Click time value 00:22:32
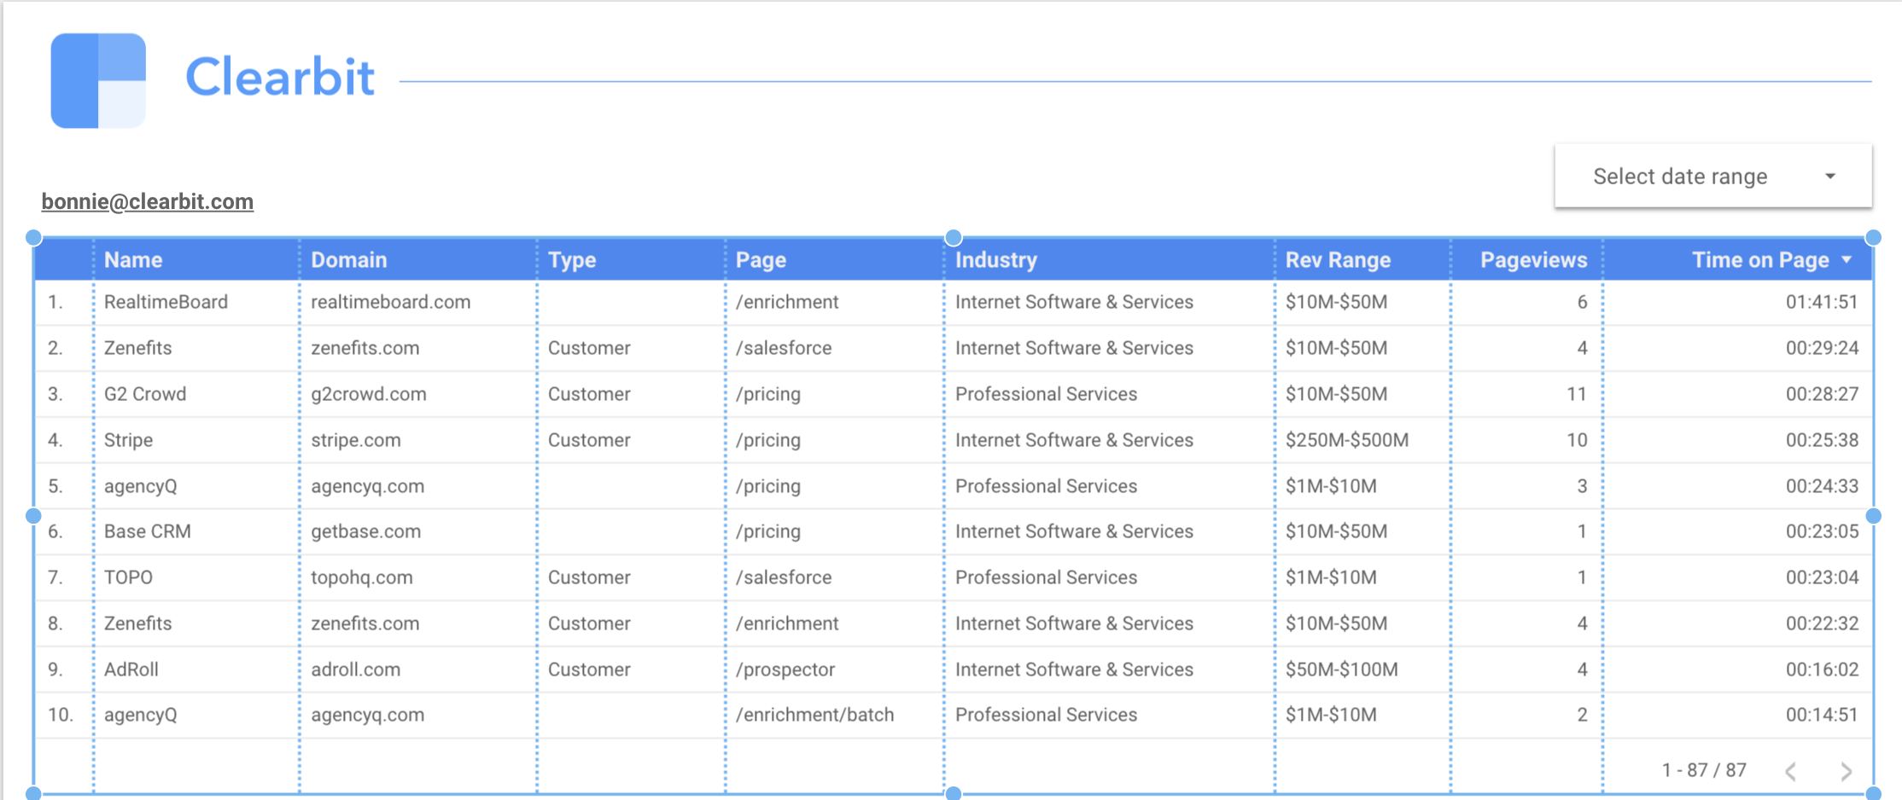Viewport: 1902px width, 800px height. click(1822, 623)
